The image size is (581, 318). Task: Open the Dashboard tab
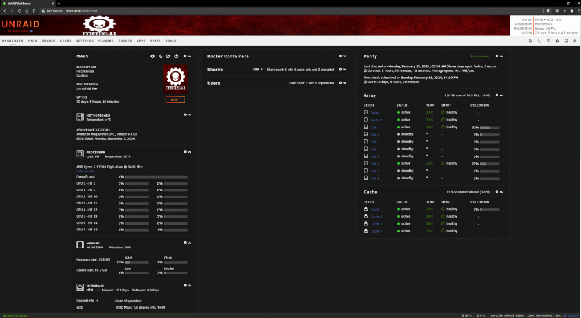(13, 41)
